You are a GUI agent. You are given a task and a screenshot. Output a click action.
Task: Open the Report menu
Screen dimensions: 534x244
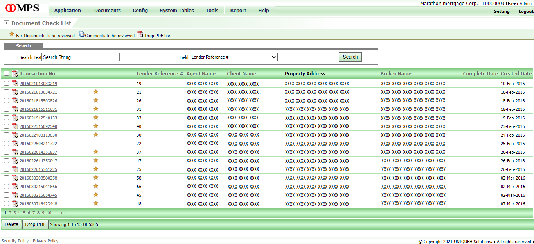pos(238,11)
